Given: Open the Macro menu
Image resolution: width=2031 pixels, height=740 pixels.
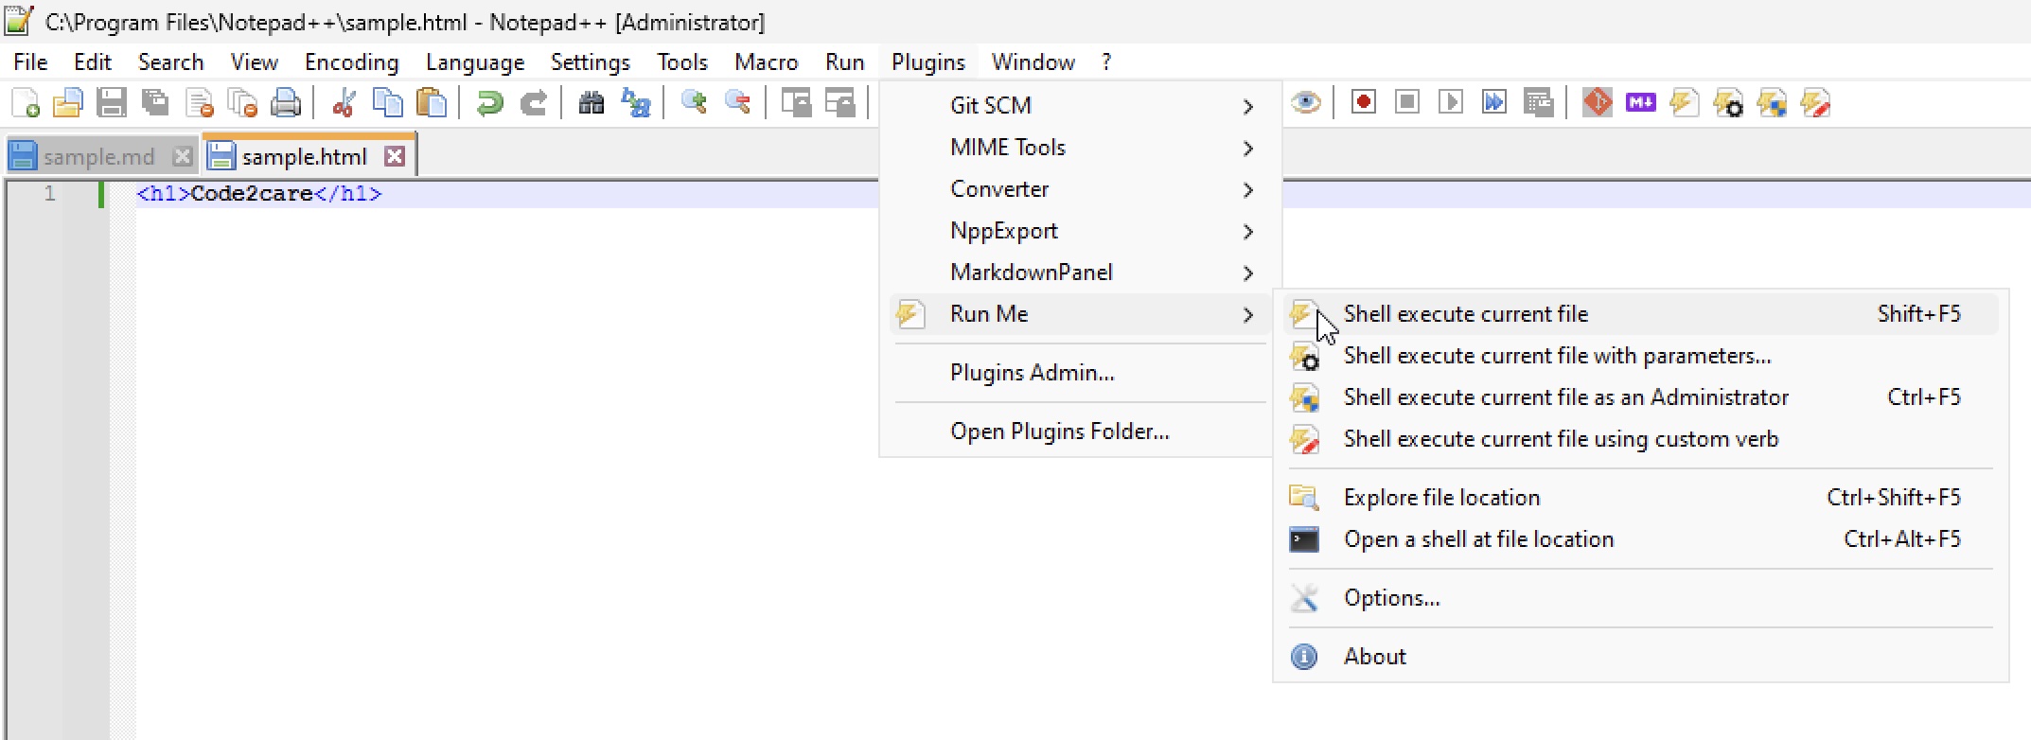Looking at the screenshot, I should 767,62.
